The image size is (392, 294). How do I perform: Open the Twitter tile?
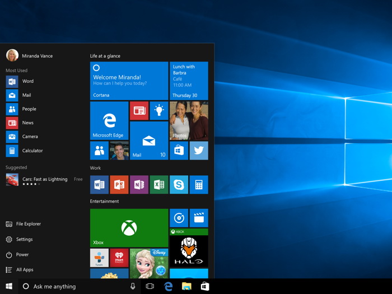click(199, 151)
